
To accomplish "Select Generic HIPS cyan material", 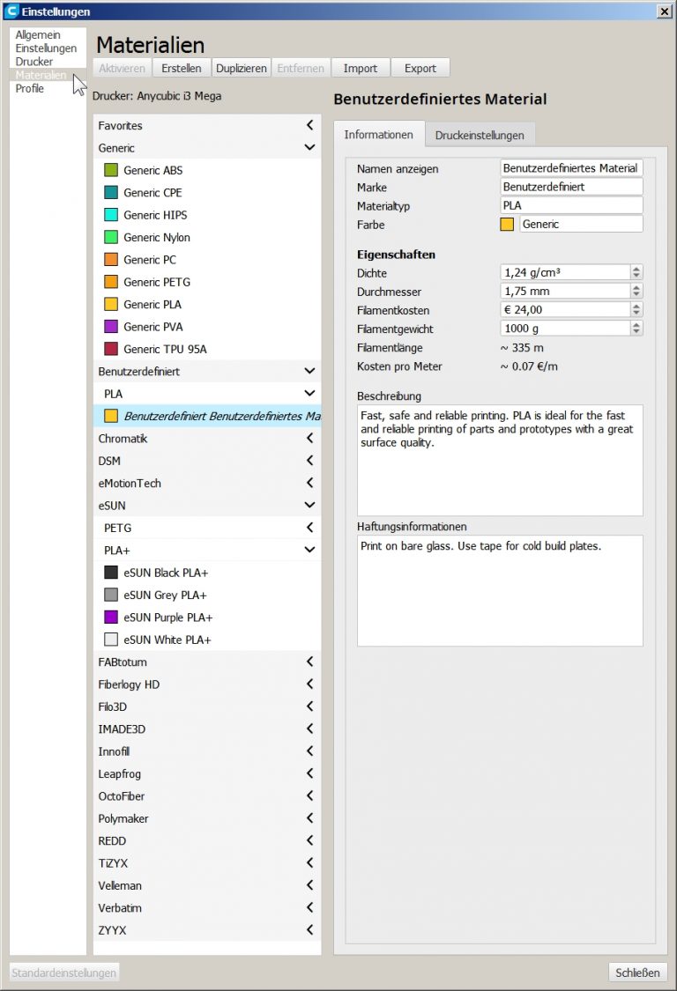I will coord(154,215).
